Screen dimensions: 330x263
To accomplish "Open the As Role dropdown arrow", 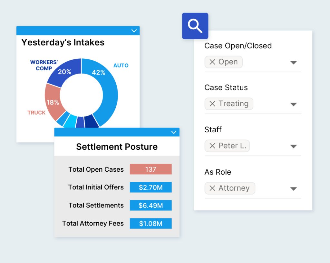I will tap(293, 189).
